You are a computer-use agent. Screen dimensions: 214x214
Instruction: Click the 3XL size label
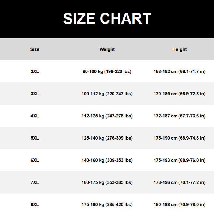[35, 94]
